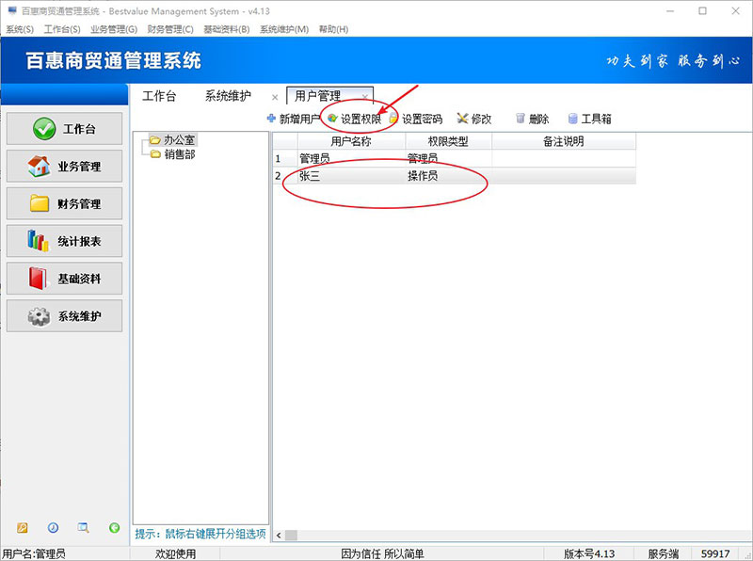Click the horizontal scrollbar left arrow
The image size is (753, 561).
point(279,535)
